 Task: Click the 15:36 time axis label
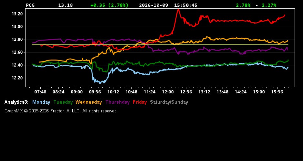[277, 92]
